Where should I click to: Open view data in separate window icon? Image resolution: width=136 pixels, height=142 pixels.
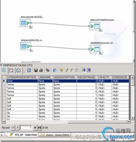pos(29,70)
